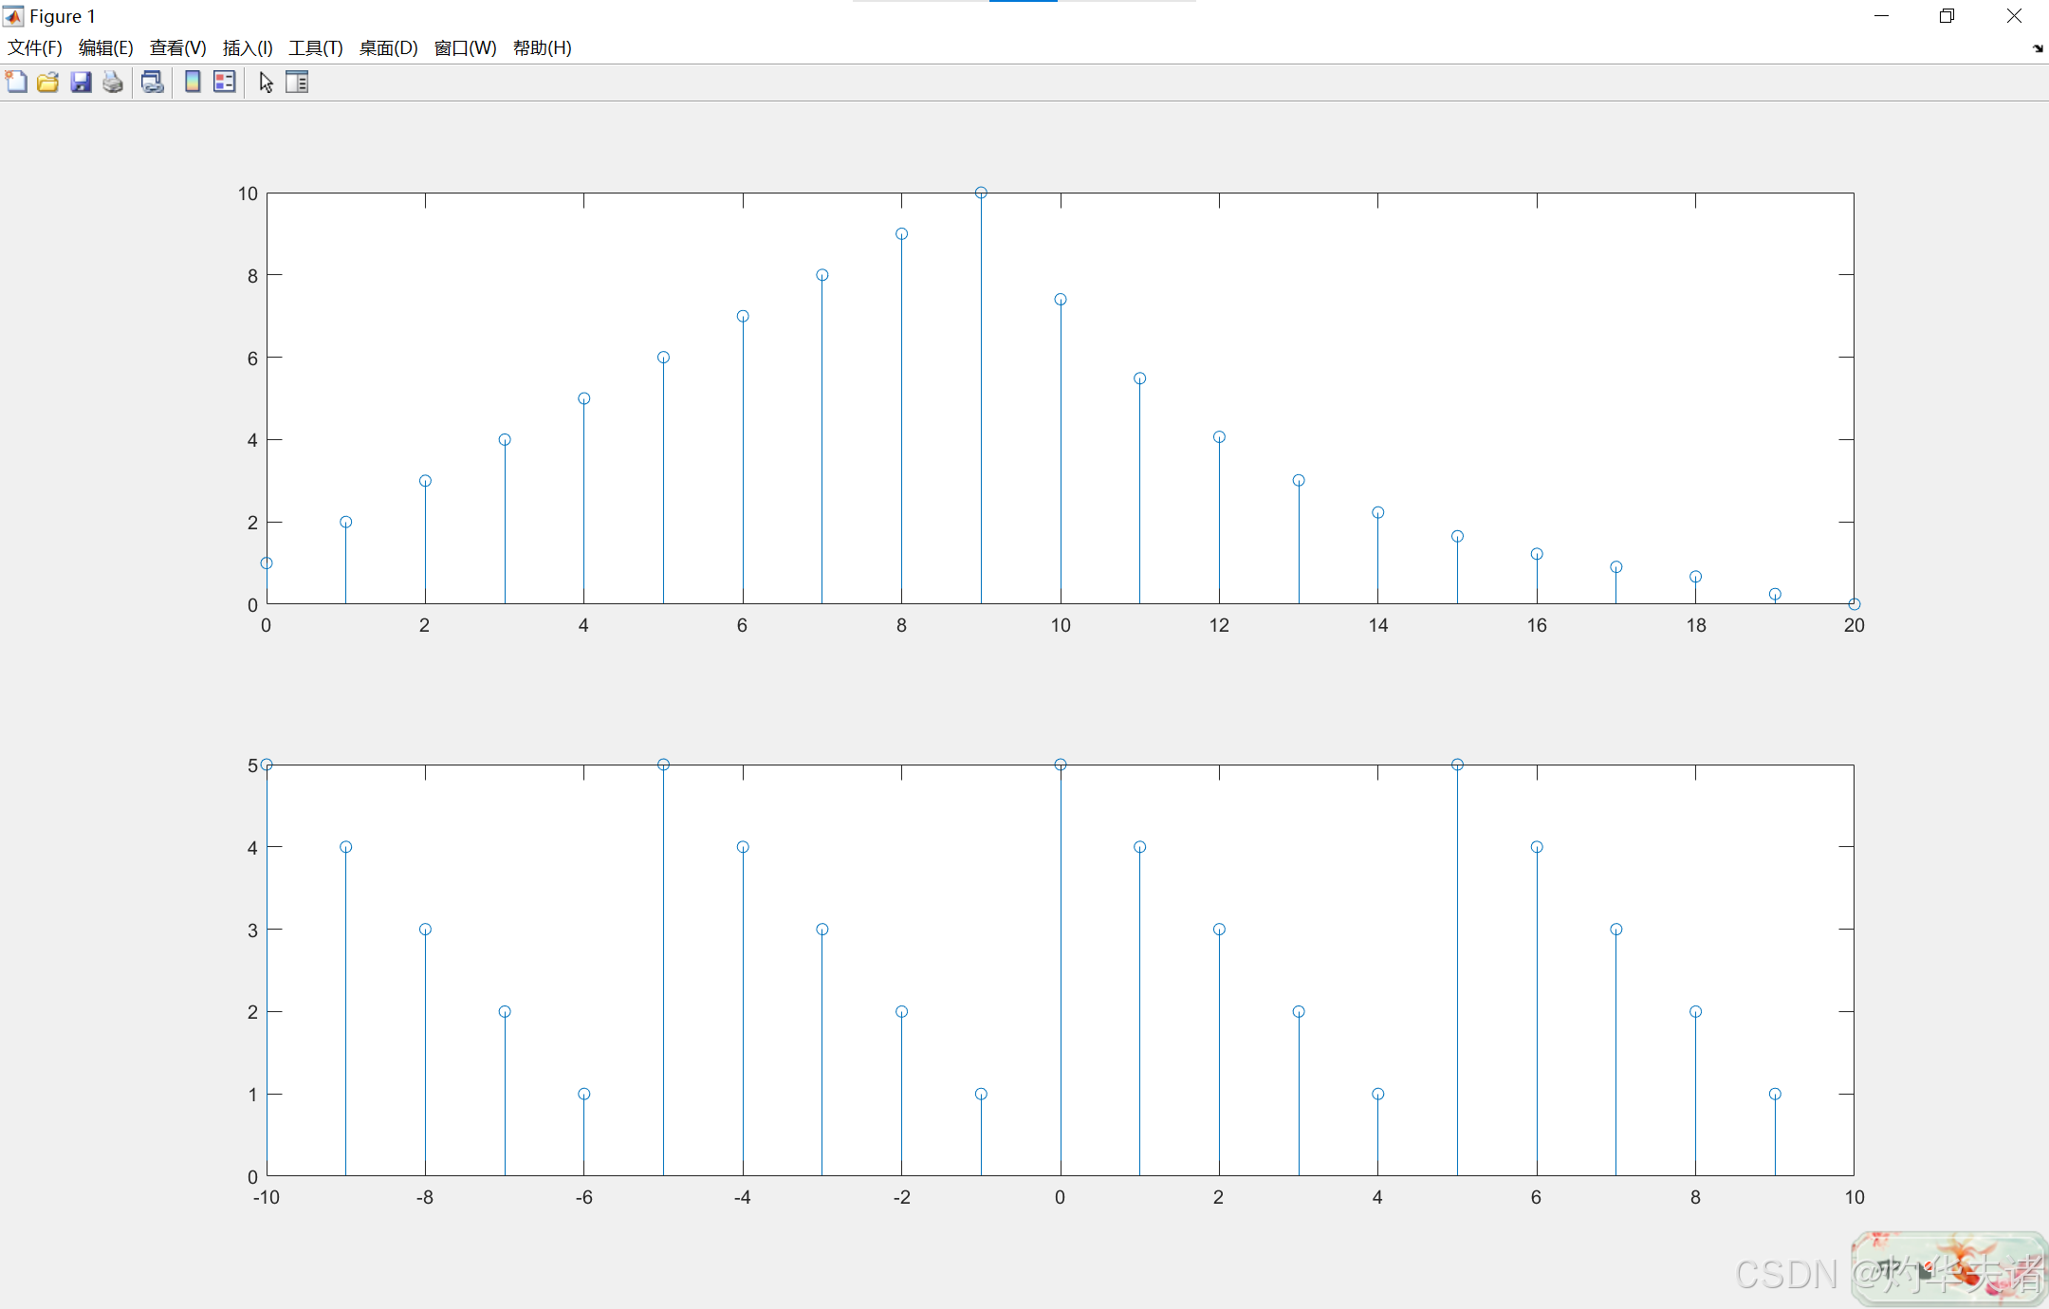The height and width of the screenshot is (1309, 2049).
Task: Click the MATLAB logo in title bar
Action: (x=13, y=16)
